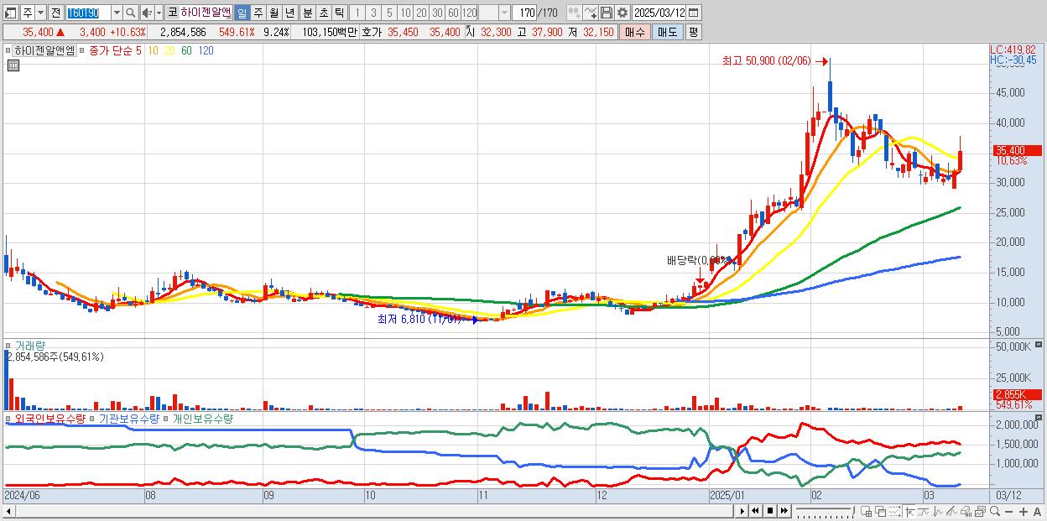This screenshot has width=1047, height=521.
Task: Choose the 10 interval button
Action: tap(405, 13)
